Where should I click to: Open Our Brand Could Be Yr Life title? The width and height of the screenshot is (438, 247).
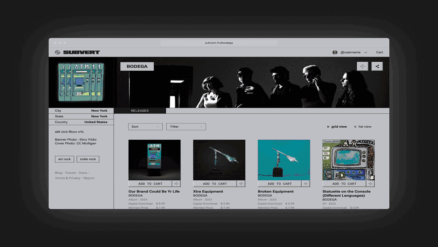pyautogui.click(x=154, y=192)
